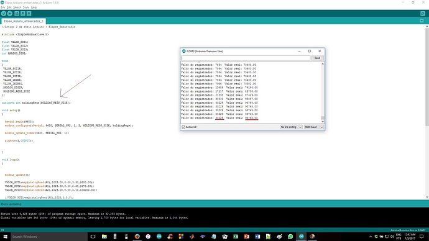This screenshot has width=429, height=241.
Task: Open the Serial Monitor magnifier icon
Action: click(423, 14)
